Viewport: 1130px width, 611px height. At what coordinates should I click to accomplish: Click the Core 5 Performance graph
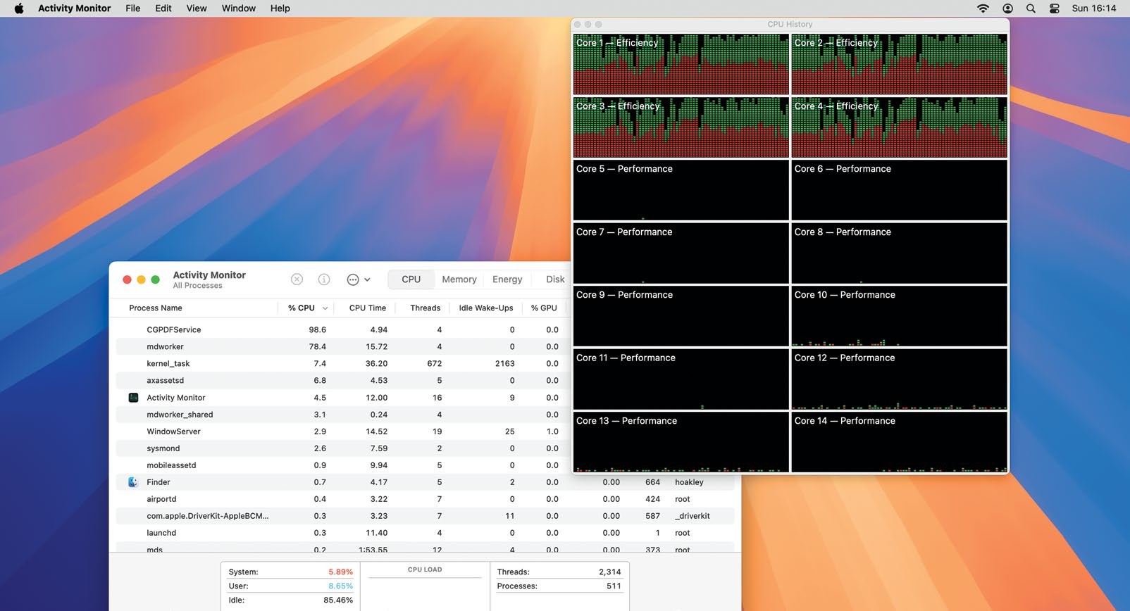[x=681, y=190]
